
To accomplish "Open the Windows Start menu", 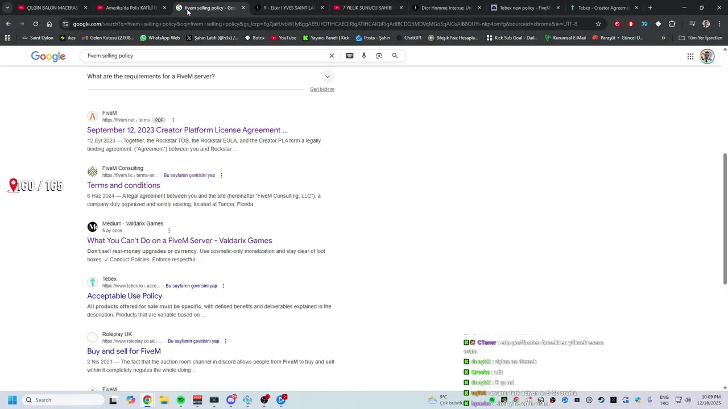I will click(12, 400).
